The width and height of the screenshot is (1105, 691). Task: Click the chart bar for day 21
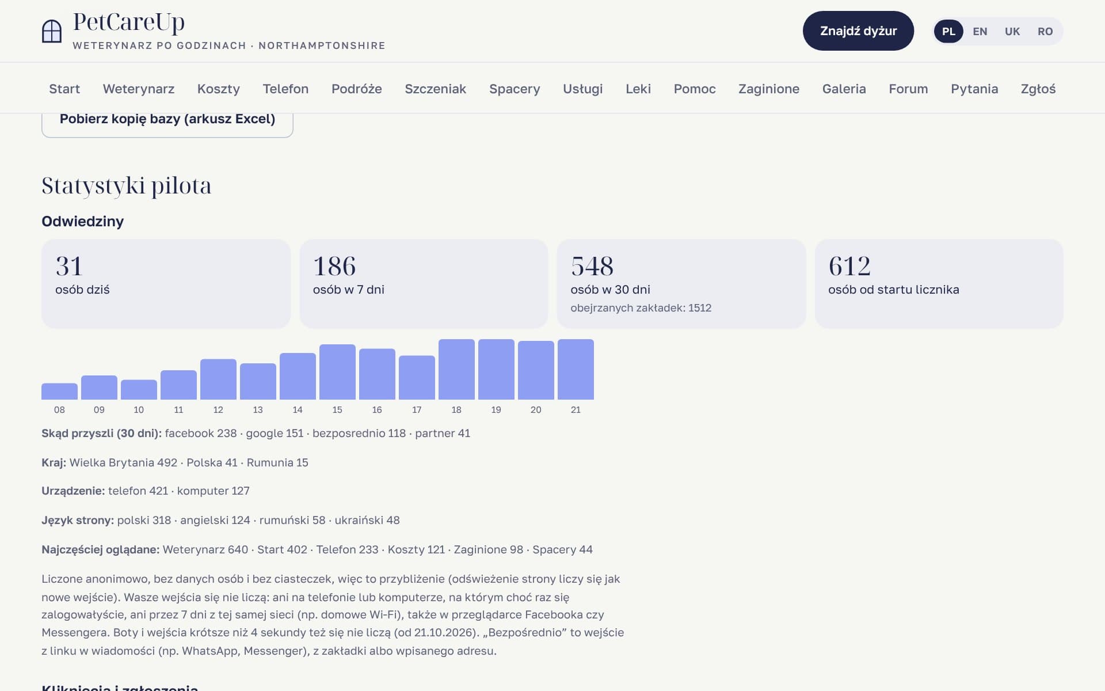click(x=576, y=370)
